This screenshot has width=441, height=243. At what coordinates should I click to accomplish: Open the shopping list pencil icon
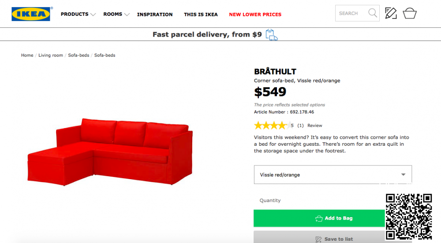click(x=391, y=13)
